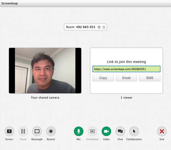Image resolution: width=171 pixels, height=150 pixels.
Task: Select the Rectangle share area tool
Action: [x=37, y=131]
